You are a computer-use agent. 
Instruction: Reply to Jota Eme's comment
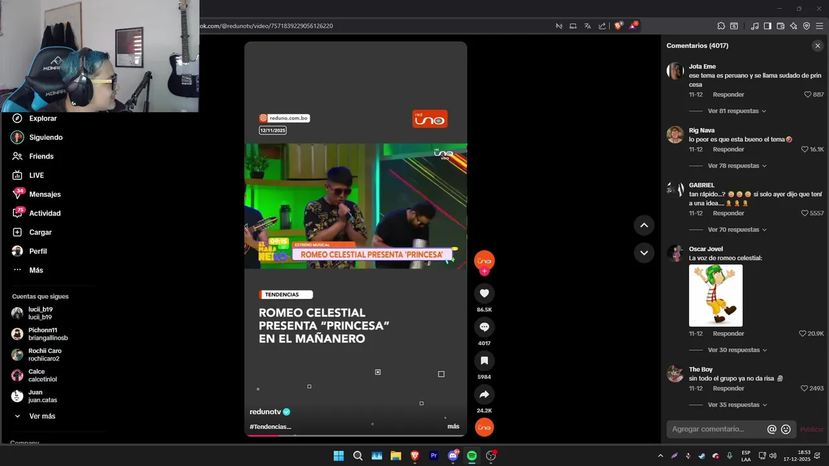tap(728, 94)
